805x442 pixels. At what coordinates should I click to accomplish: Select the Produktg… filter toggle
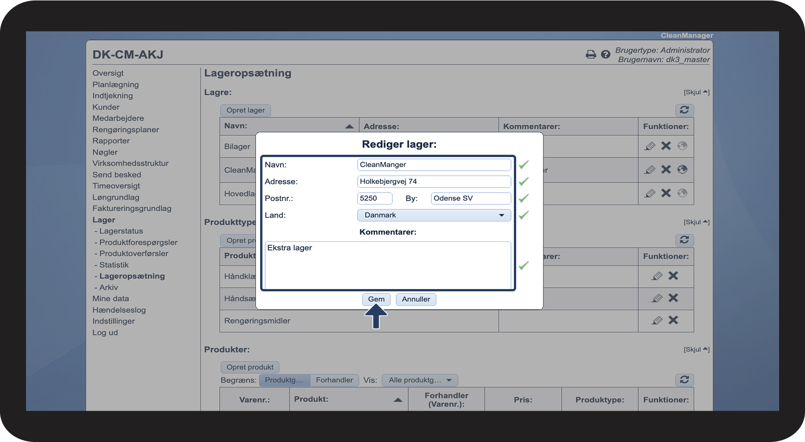[284, 380]
